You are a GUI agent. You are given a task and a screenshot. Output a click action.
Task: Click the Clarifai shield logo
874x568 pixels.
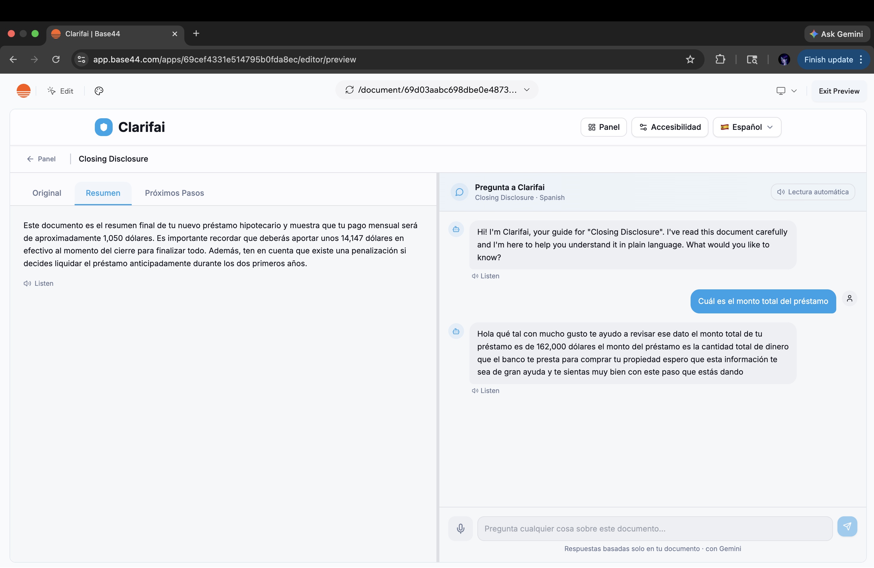[x=103, y=127]
